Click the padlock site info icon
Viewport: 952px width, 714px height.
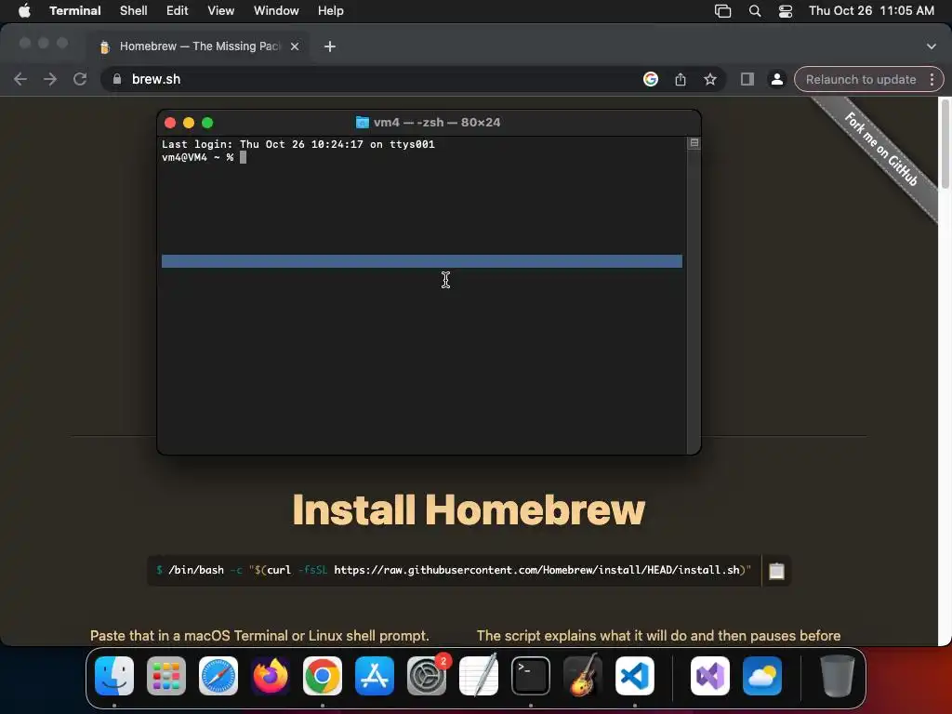point(117,79)
